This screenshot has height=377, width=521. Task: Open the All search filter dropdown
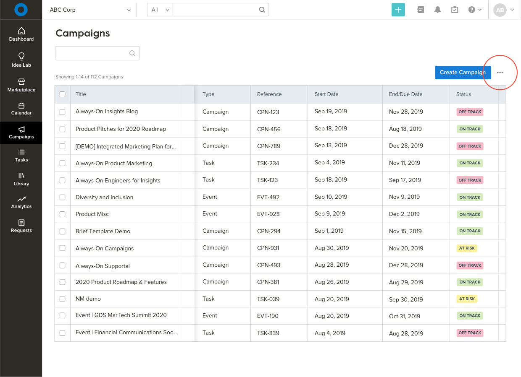click(160, 10)
